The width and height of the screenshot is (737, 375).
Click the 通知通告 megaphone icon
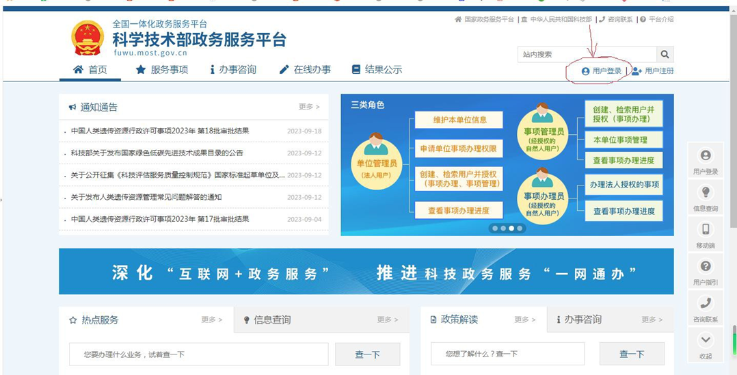72,107
